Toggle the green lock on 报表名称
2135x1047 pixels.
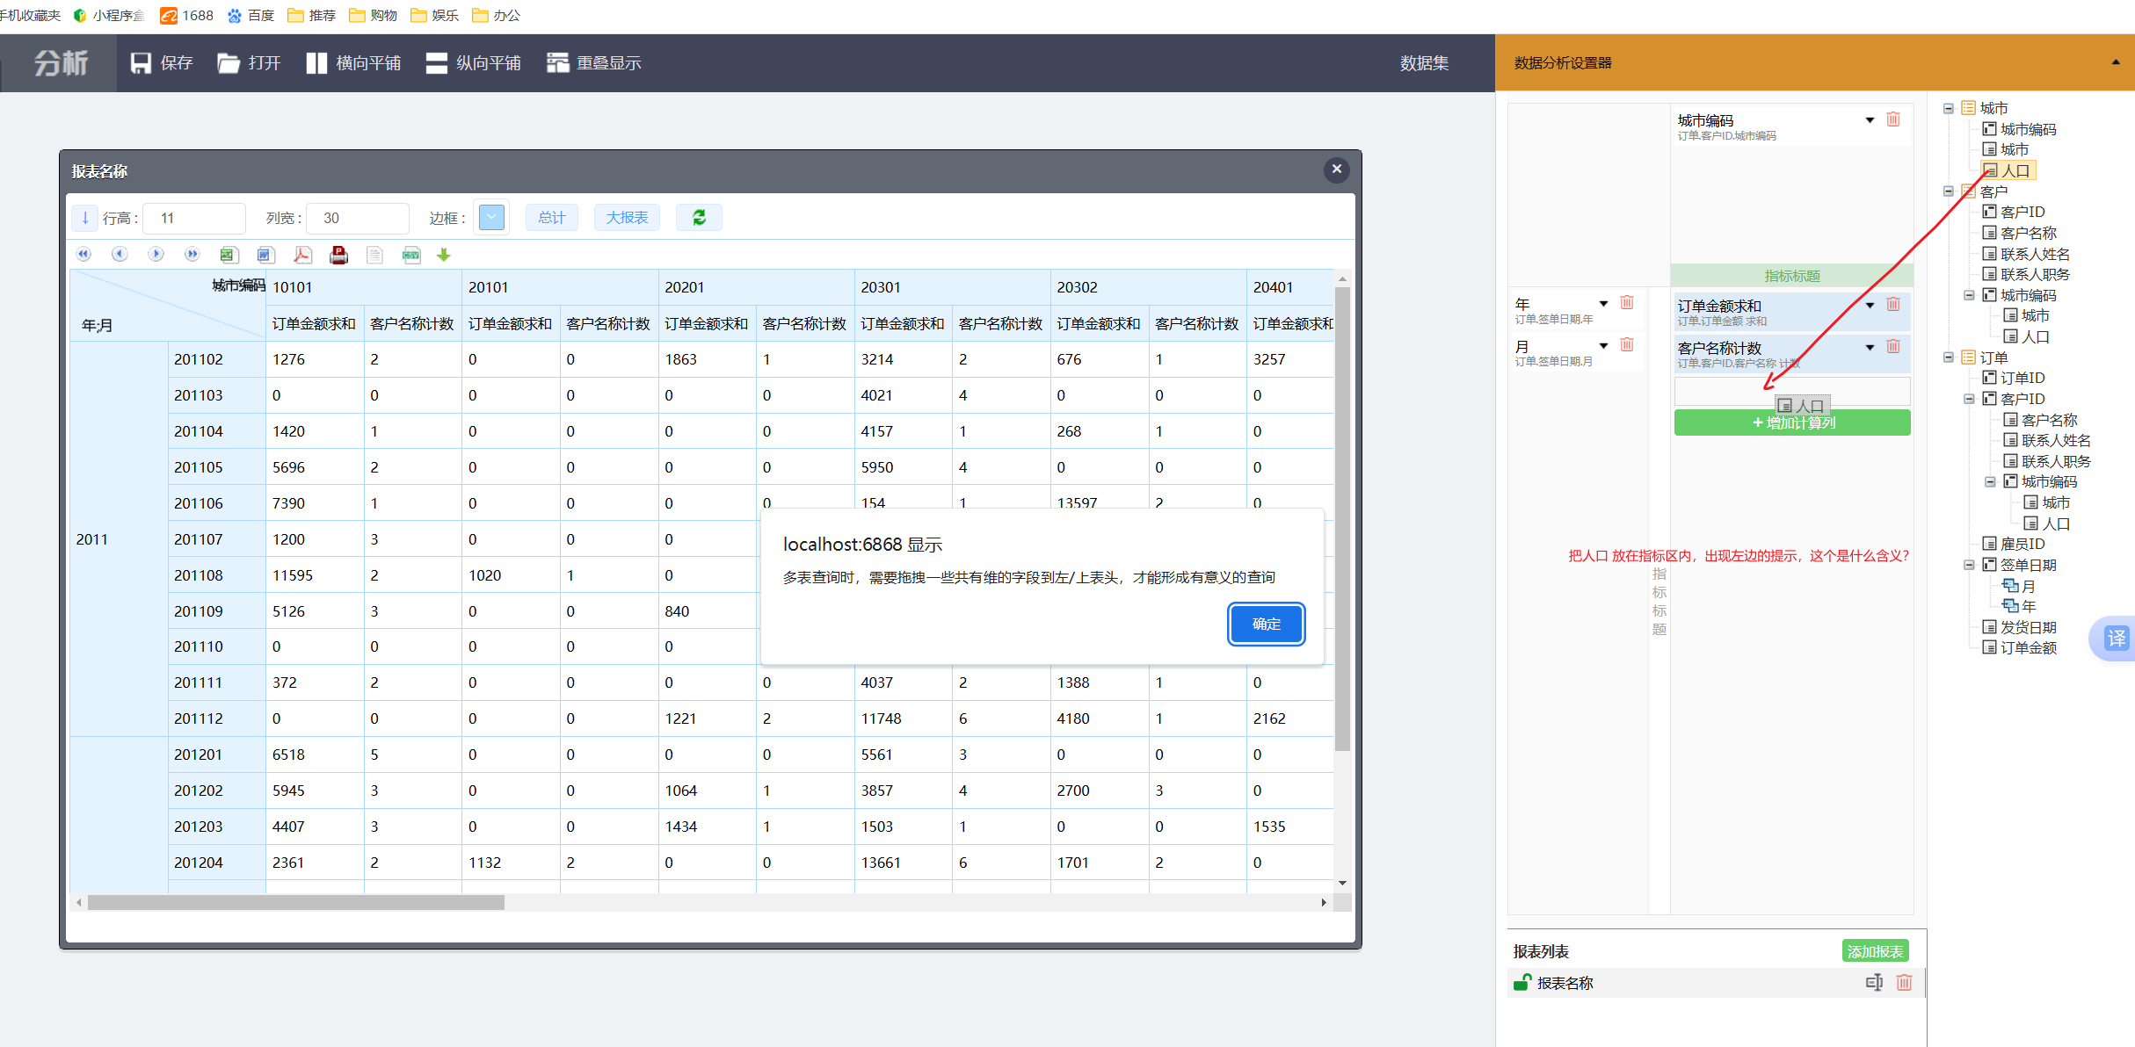click(1521, 983)
